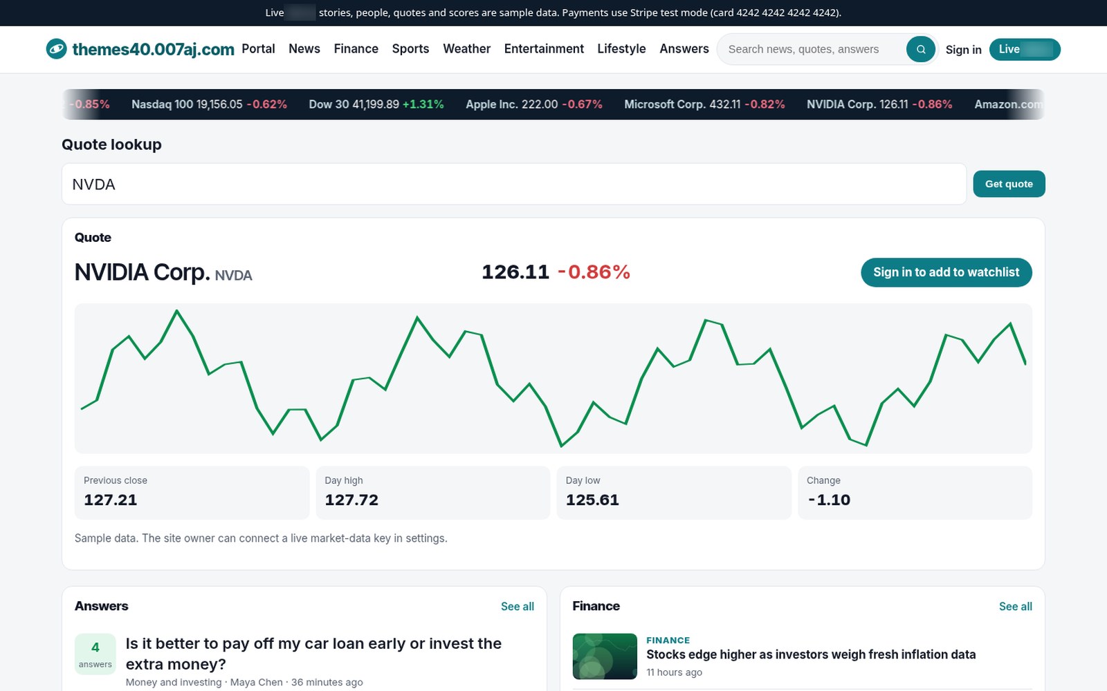The width and height of the screenshot is (1107, 691).
Task: Open See all in the Answers card
Action: 518,606
